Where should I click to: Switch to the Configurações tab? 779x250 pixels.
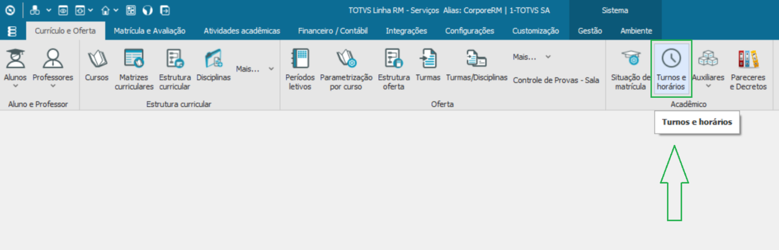(x=470, y=31)
